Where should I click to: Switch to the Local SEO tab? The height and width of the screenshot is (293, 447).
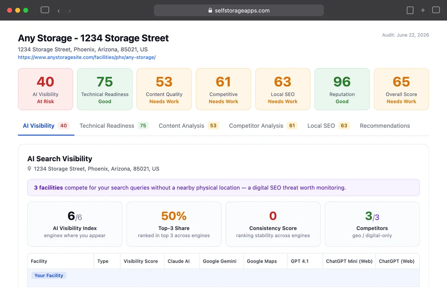tap(329, 126)
